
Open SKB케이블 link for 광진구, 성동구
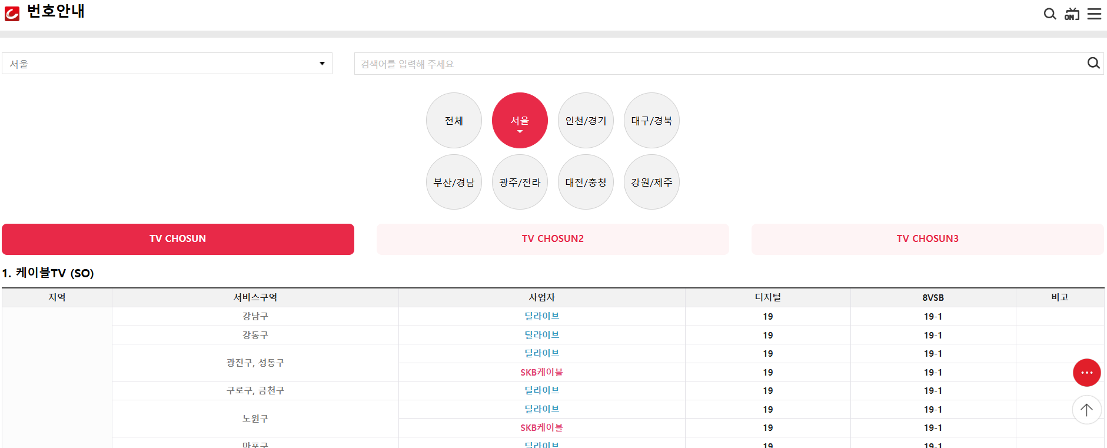[542, 372]
